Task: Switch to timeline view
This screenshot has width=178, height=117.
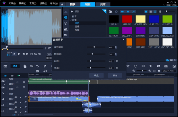Action: tap(15, 66)
